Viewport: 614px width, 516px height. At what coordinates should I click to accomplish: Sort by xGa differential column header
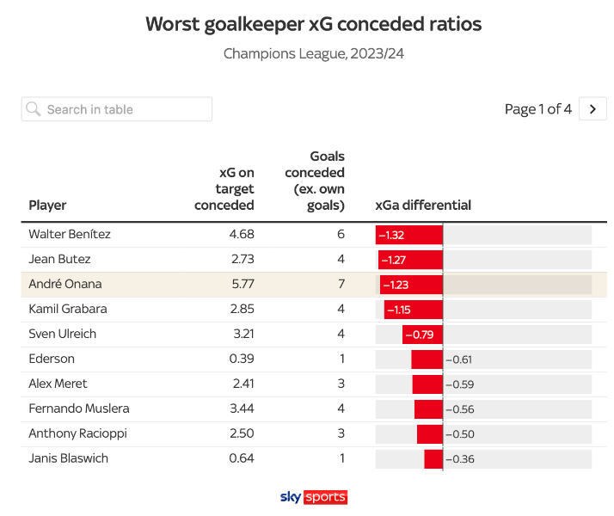pyautogui.click(x=423, y=206)
